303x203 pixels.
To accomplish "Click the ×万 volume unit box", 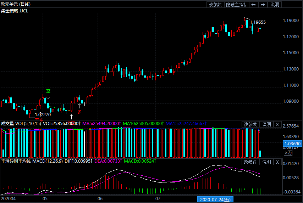I will pos(288,152).
